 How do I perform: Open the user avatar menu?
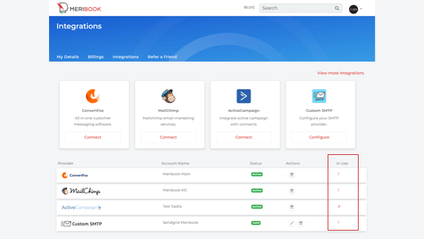tap(353, 9)
